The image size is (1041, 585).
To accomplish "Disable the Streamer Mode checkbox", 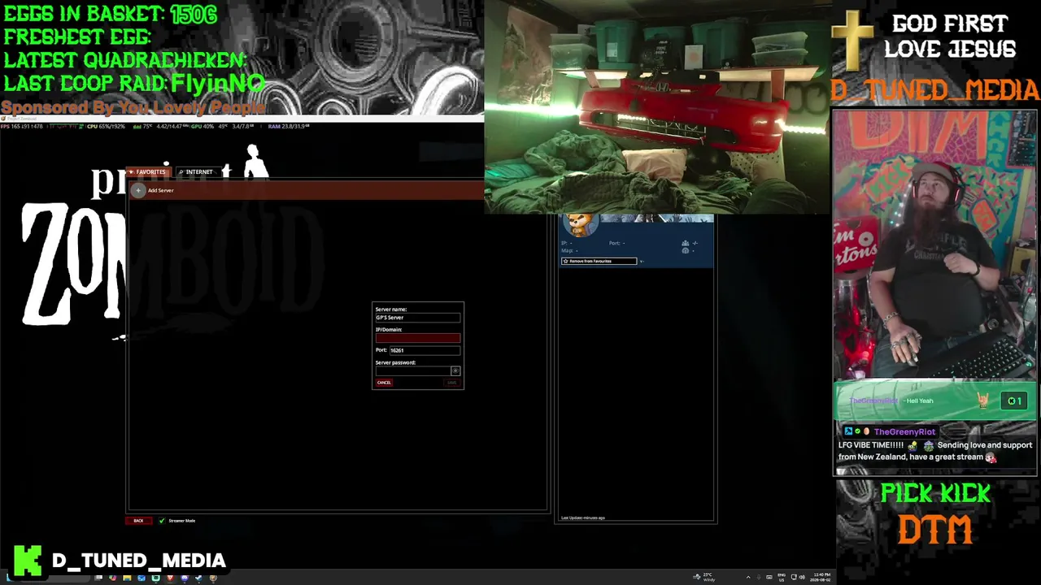I will pyautogui.click(x=162, y=521).
